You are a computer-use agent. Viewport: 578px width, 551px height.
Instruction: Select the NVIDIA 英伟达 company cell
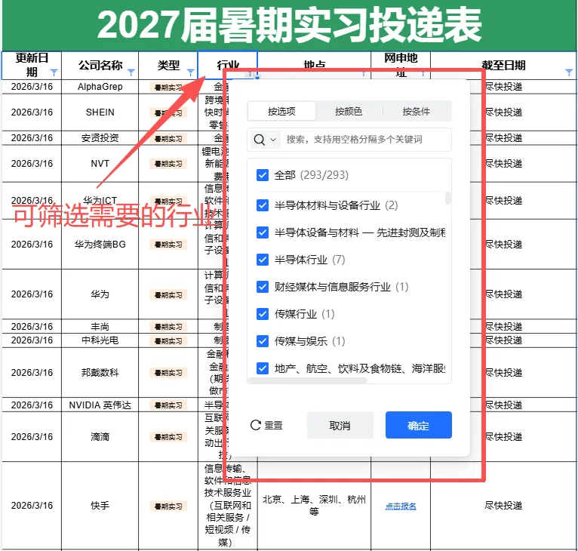[100, 405]
